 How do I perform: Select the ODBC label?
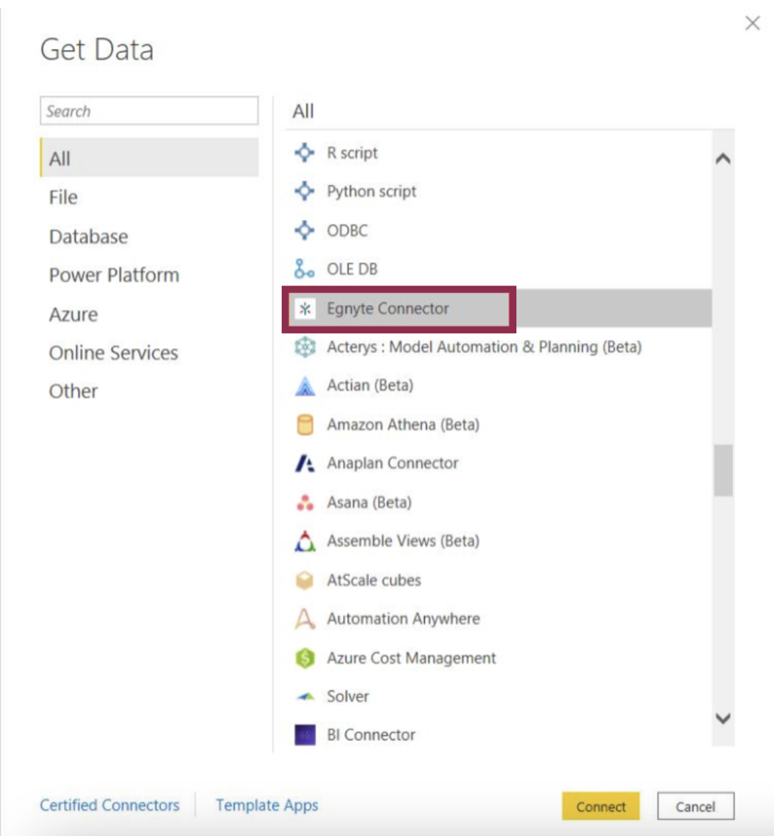347,230
